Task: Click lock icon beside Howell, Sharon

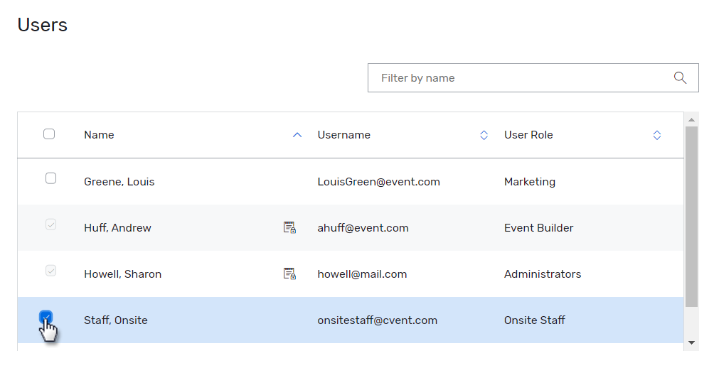Action: 289,274
